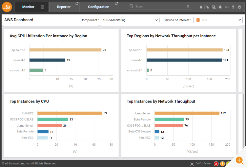The image size is (246, 167).
Task: Click the eG Innovations logo icon
Action: pos(7,7)
